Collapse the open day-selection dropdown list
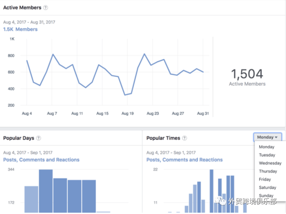 (x=267, y=137)
